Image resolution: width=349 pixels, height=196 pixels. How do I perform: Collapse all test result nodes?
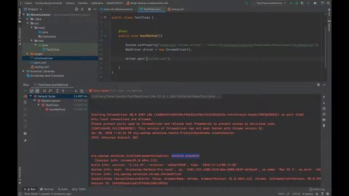(x=63, y=91)
